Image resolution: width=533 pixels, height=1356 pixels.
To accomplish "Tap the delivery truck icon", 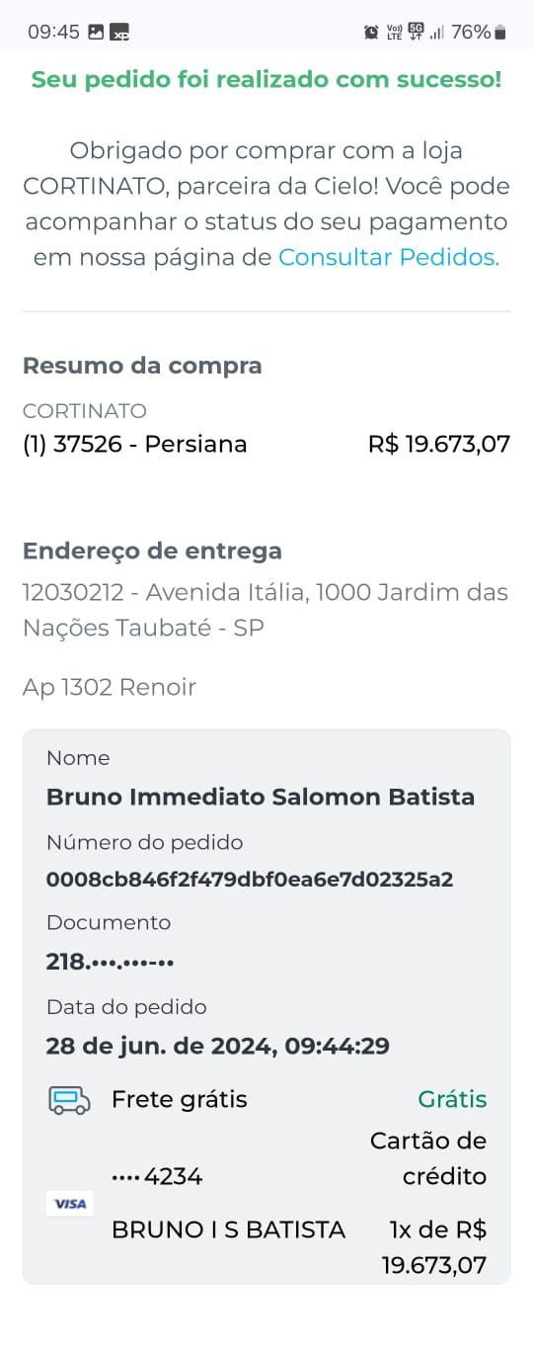I will [69, 1100].
